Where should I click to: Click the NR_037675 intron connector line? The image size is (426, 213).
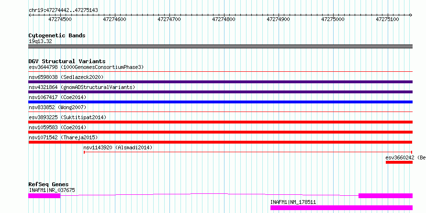tap(210, 194)
